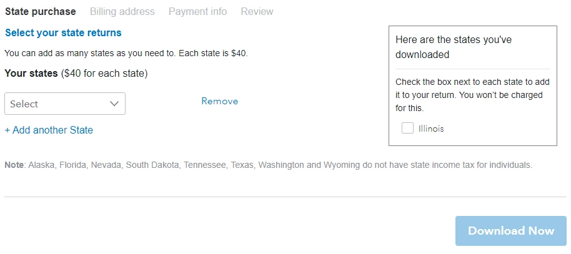Click the states you've downloaded heading
This screenshot has width=571, height=254.
pyautogui.click(x=454, y=47)
